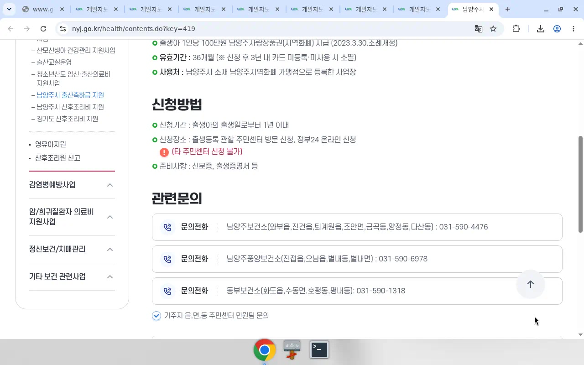Screen dimensions: 584x365
Task: Open 경기도 산후조리비 지원 link
Action: click(x=68, y=119)
